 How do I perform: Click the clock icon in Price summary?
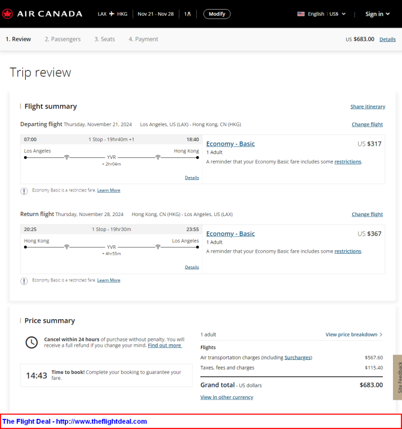(x=31, y=342)
